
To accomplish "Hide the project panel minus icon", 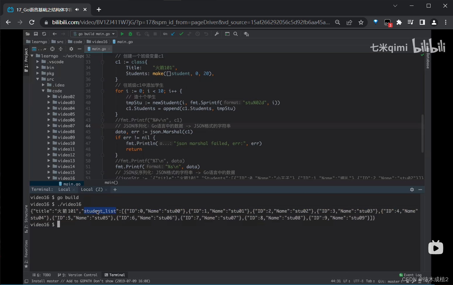I will tap(79, 49).
